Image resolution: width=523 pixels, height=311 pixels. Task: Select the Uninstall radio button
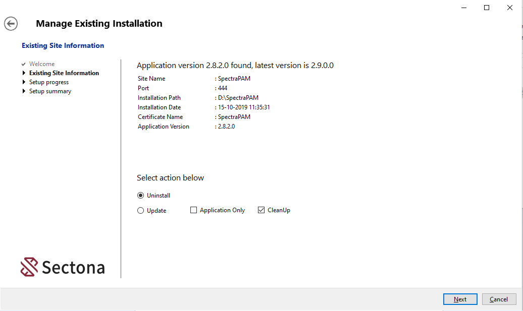(141, 196)
